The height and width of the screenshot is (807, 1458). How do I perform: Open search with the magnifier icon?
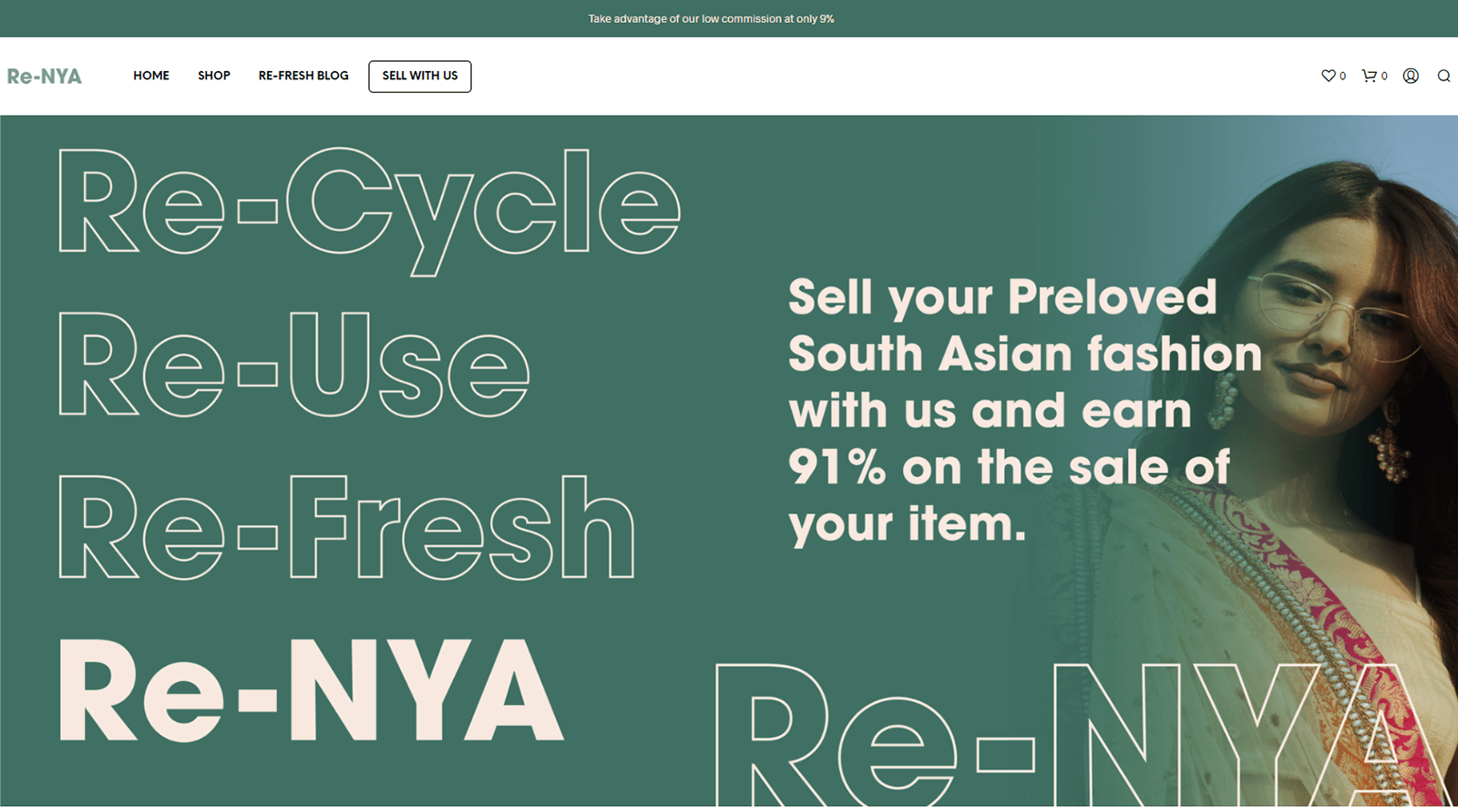click(1443, 76)
